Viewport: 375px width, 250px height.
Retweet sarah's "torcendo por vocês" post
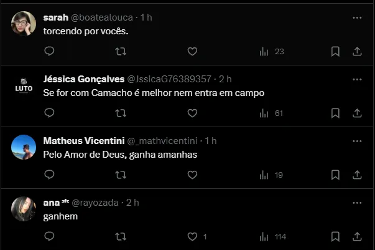121,51
